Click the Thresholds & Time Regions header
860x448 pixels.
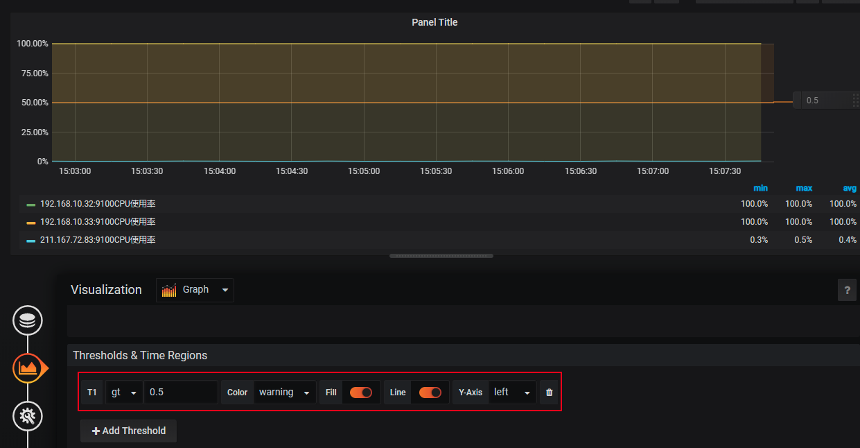pos(140,355)
